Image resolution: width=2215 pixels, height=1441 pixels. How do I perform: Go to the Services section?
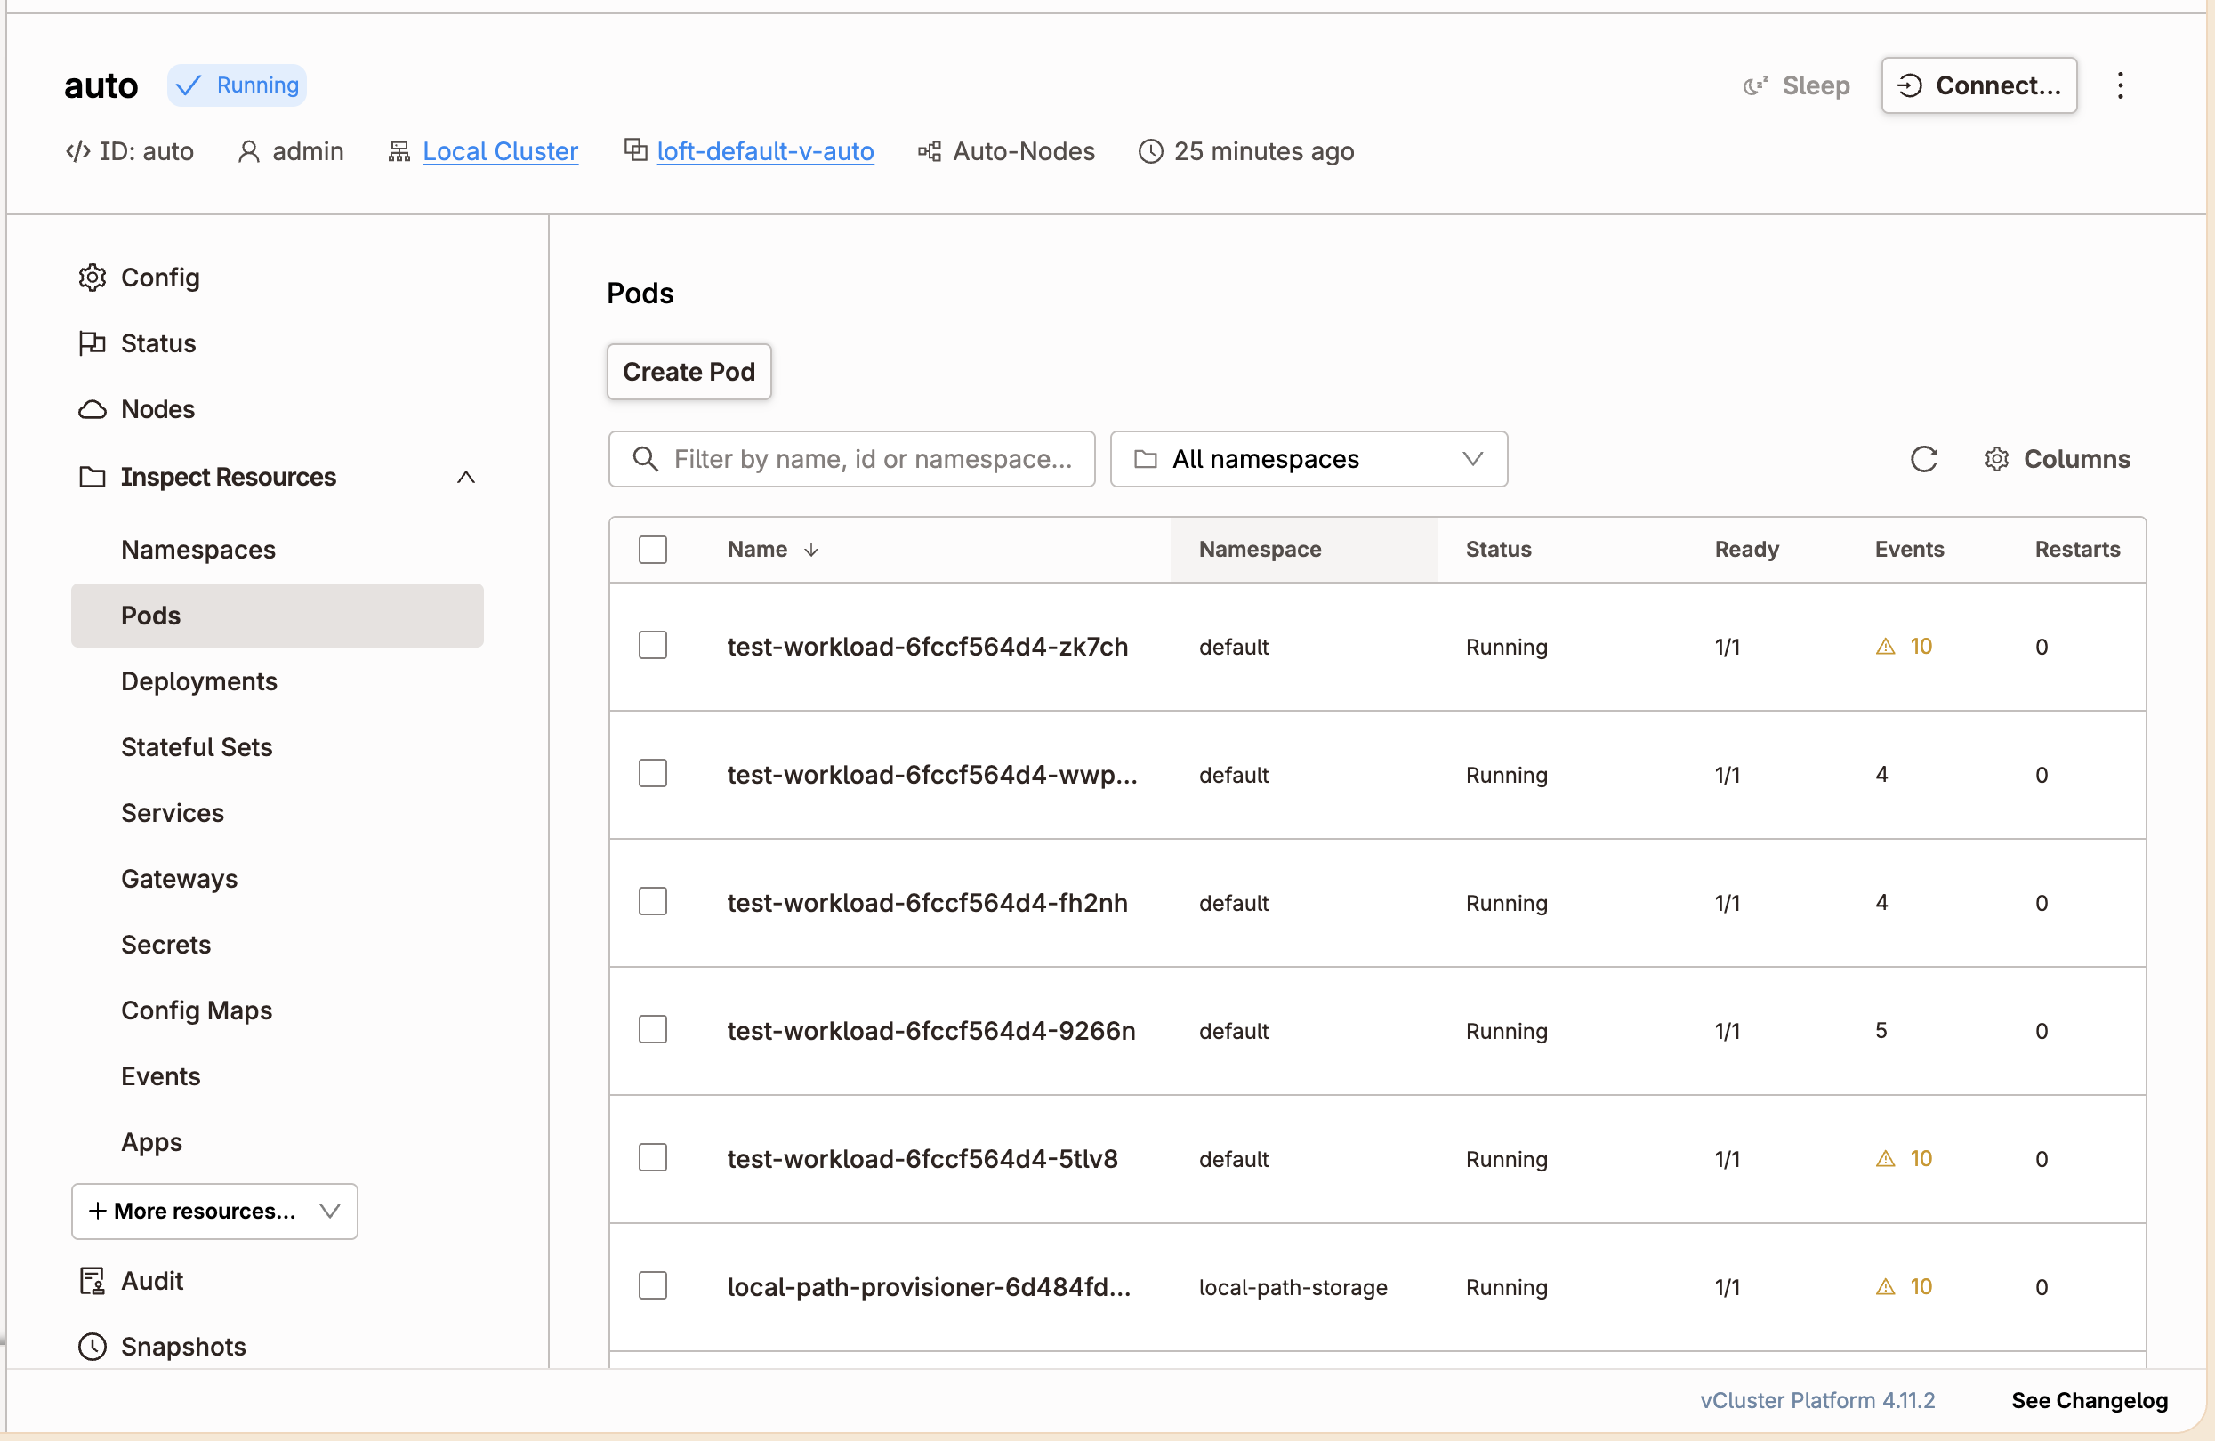point(173,814)
